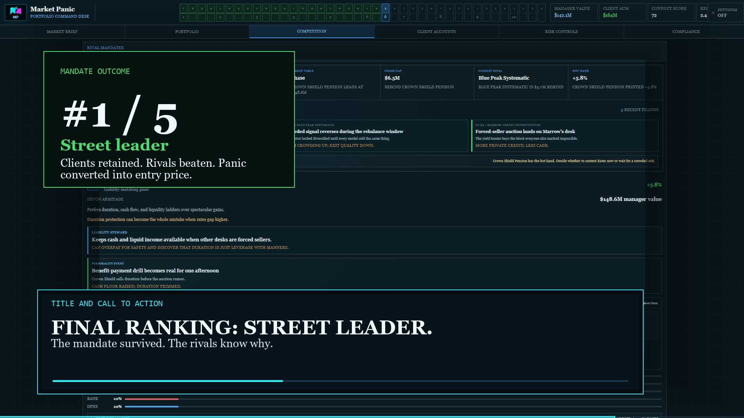
Task: Open the Client Accounts tab
Action: coord(436,31)
